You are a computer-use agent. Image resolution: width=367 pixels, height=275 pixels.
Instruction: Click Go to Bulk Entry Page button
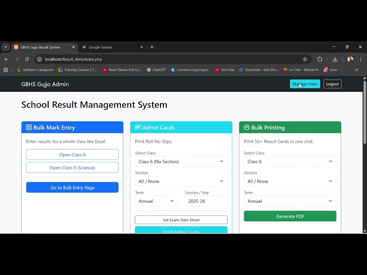(x=72, y=187)
